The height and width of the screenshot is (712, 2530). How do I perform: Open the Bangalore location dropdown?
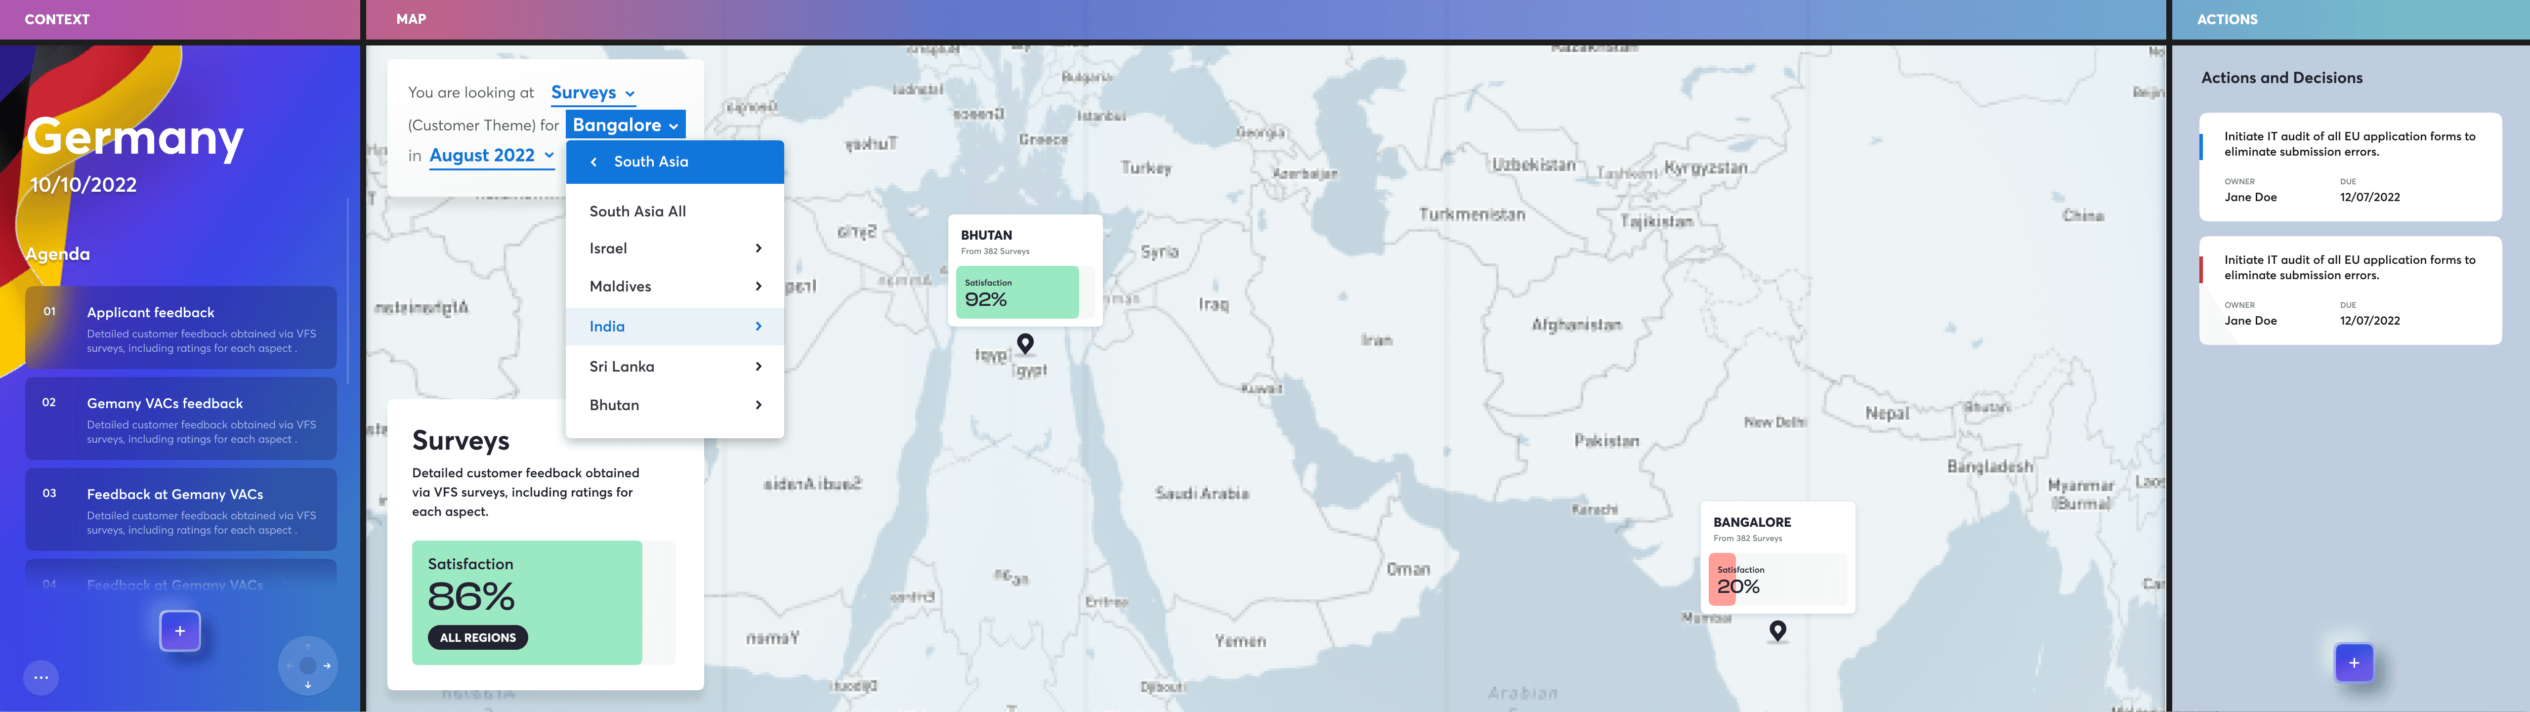[626, 125]
